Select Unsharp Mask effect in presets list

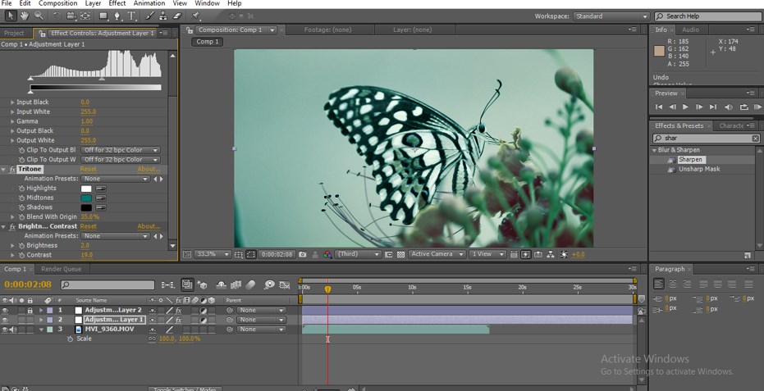click(x=698, y=169)
